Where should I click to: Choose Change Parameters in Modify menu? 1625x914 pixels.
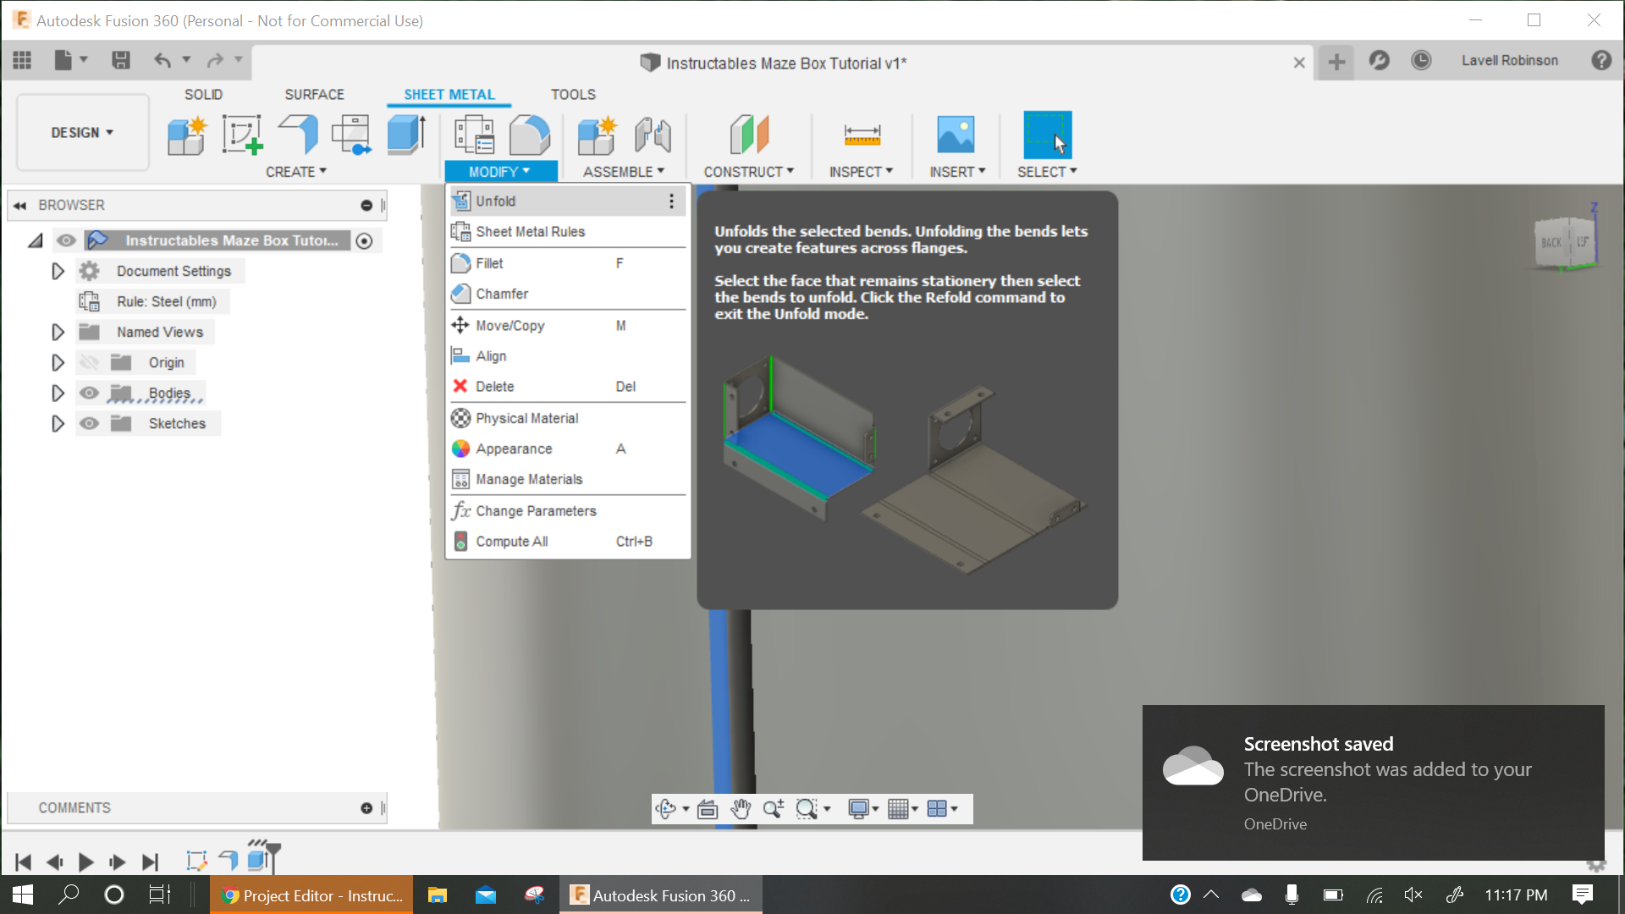[536, 510]
